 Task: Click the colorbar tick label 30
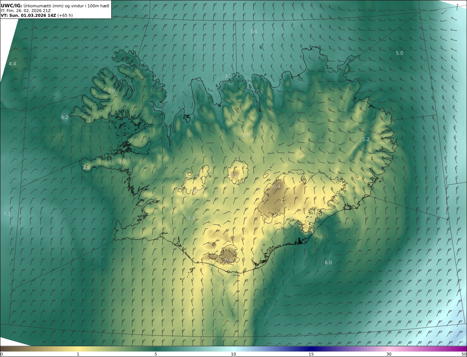pos(389,354)
